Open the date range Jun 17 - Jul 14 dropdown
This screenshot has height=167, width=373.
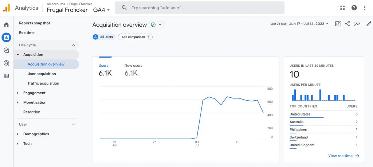tap(309, 24)
